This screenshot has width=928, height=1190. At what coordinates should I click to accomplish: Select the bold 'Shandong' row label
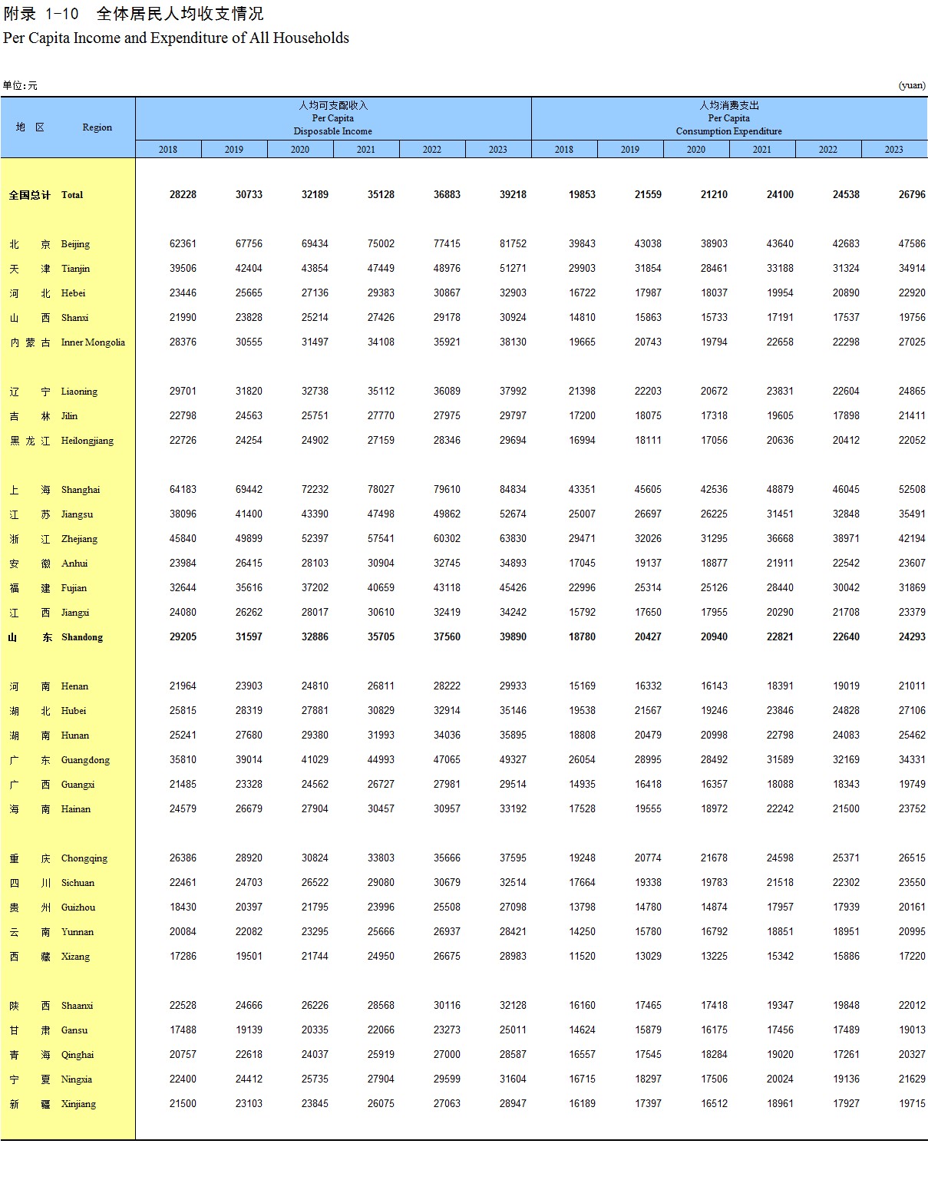click(x=82, y=637)
